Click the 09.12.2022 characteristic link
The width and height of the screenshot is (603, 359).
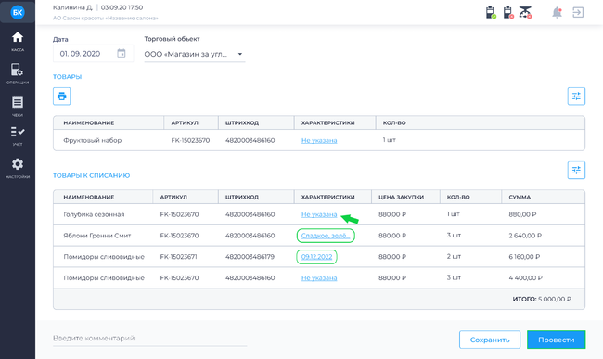(x=316, y=257)
